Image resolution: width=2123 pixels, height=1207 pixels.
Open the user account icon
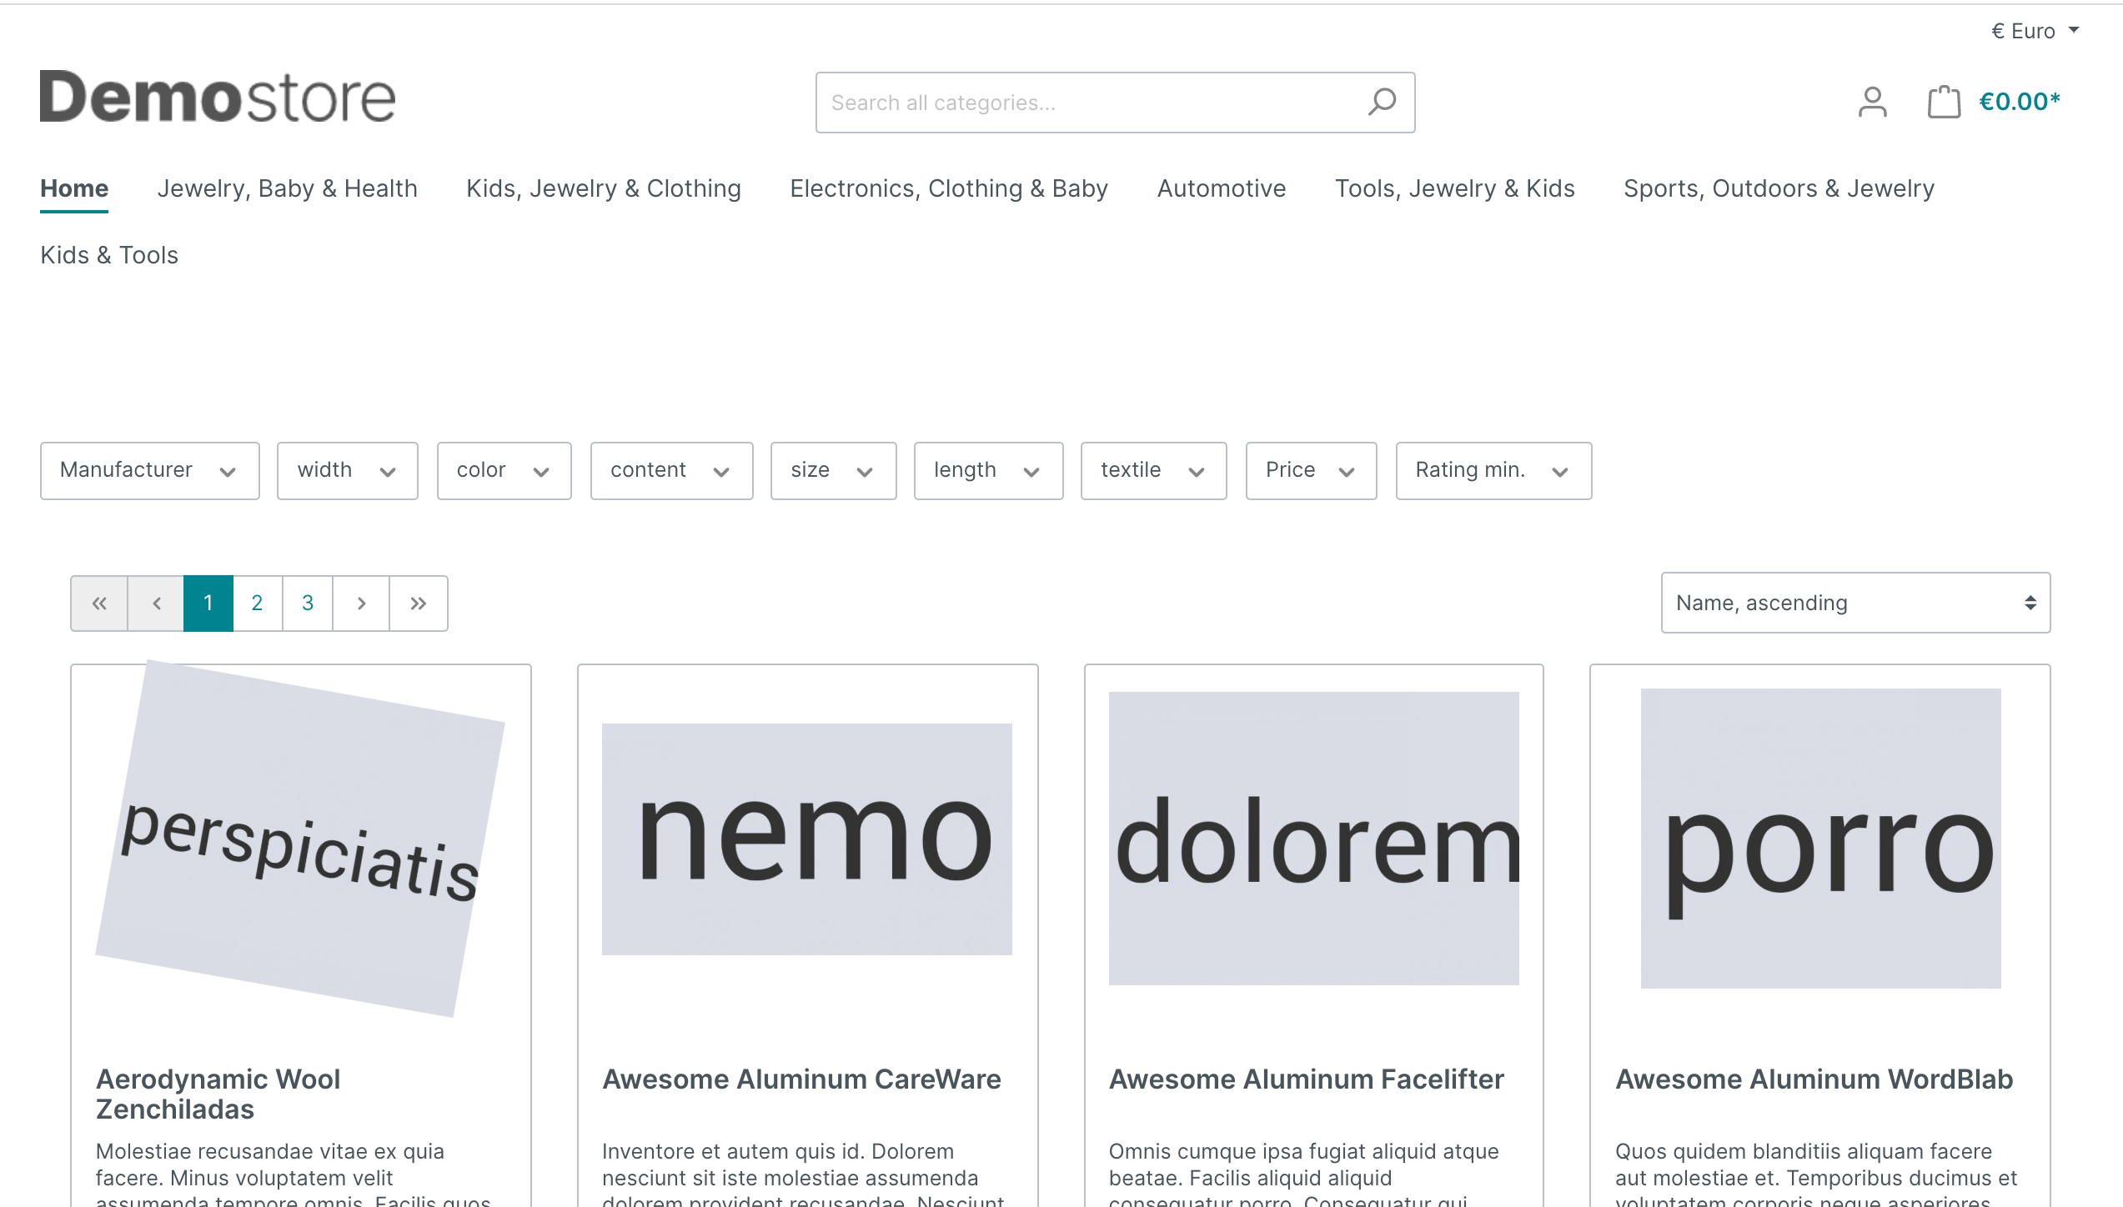[1872, 103]
